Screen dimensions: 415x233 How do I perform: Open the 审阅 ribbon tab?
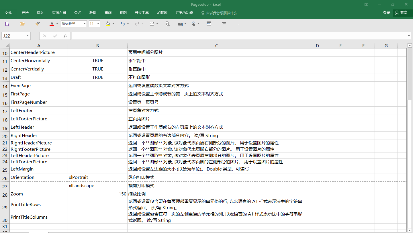click(x=108, y=13)
